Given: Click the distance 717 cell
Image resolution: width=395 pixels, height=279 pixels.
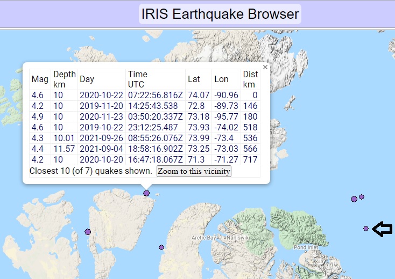Looking at the screenshot, I should (250, 159).
